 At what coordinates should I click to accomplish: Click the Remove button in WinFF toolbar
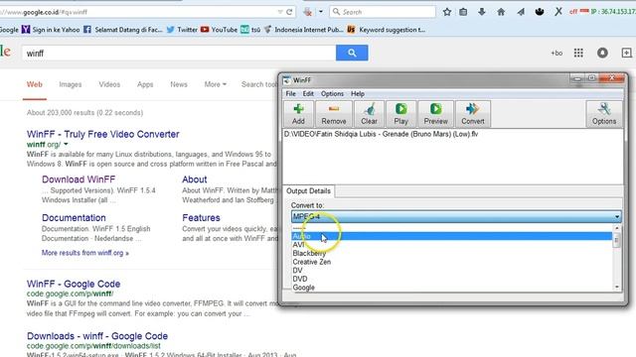334,114
